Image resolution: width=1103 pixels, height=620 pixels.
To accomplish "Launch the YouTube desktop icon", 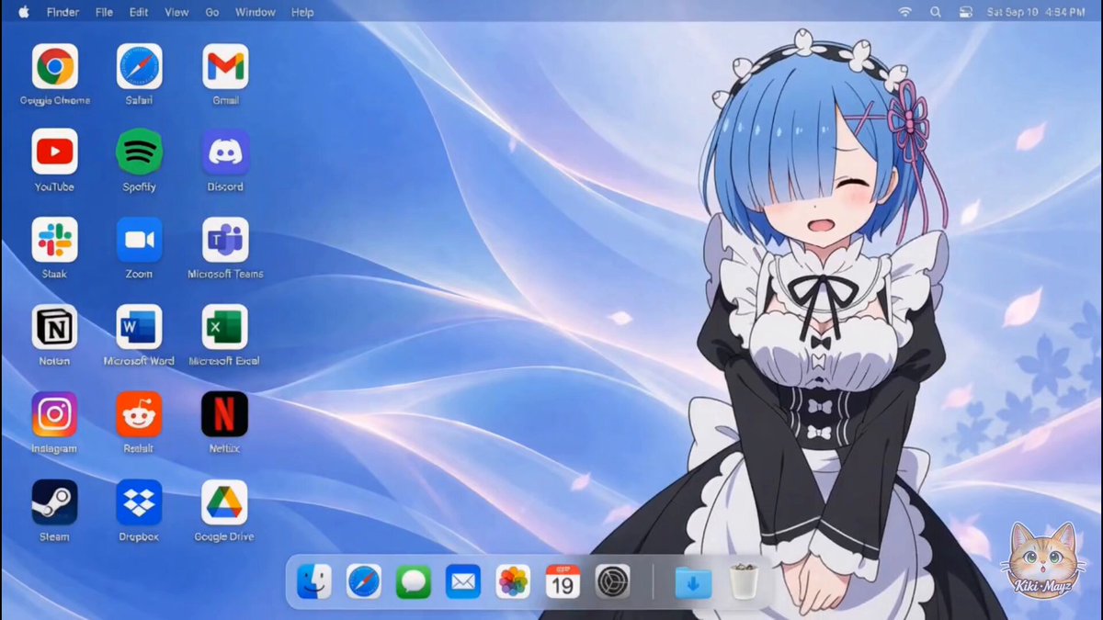I will click(54, 152).
